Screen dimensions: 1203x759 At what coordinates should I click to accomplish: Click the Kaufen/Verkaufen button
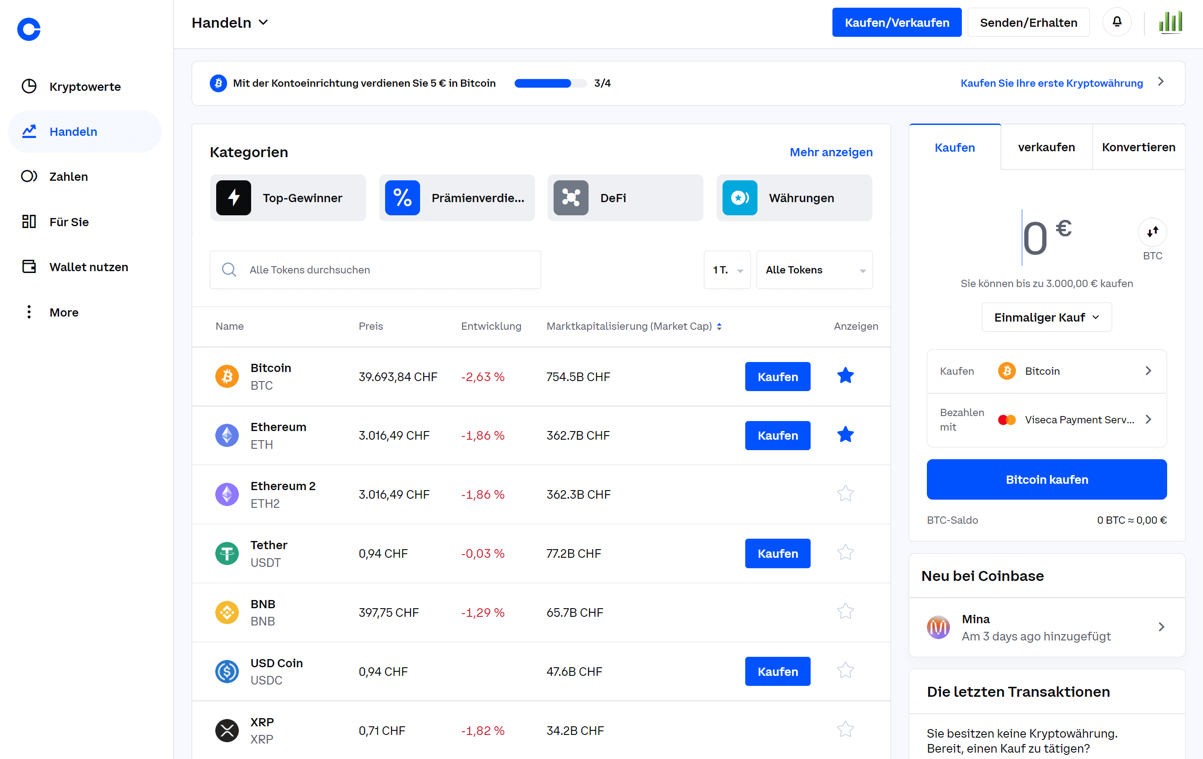(x=896, y=22)
